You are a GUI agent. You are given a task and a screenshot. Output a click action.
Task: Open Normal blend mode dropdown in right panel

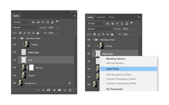pyautogui.click(x=99, y=29)
